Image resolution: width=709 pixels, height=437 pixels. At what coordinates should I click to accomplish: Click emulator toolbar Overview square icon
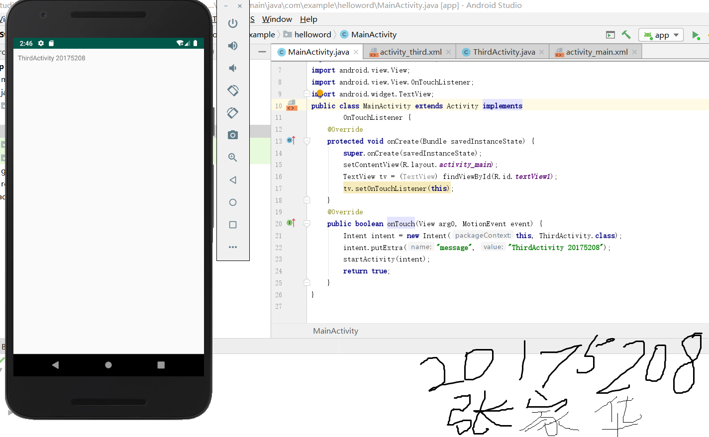tap(232, 225)
